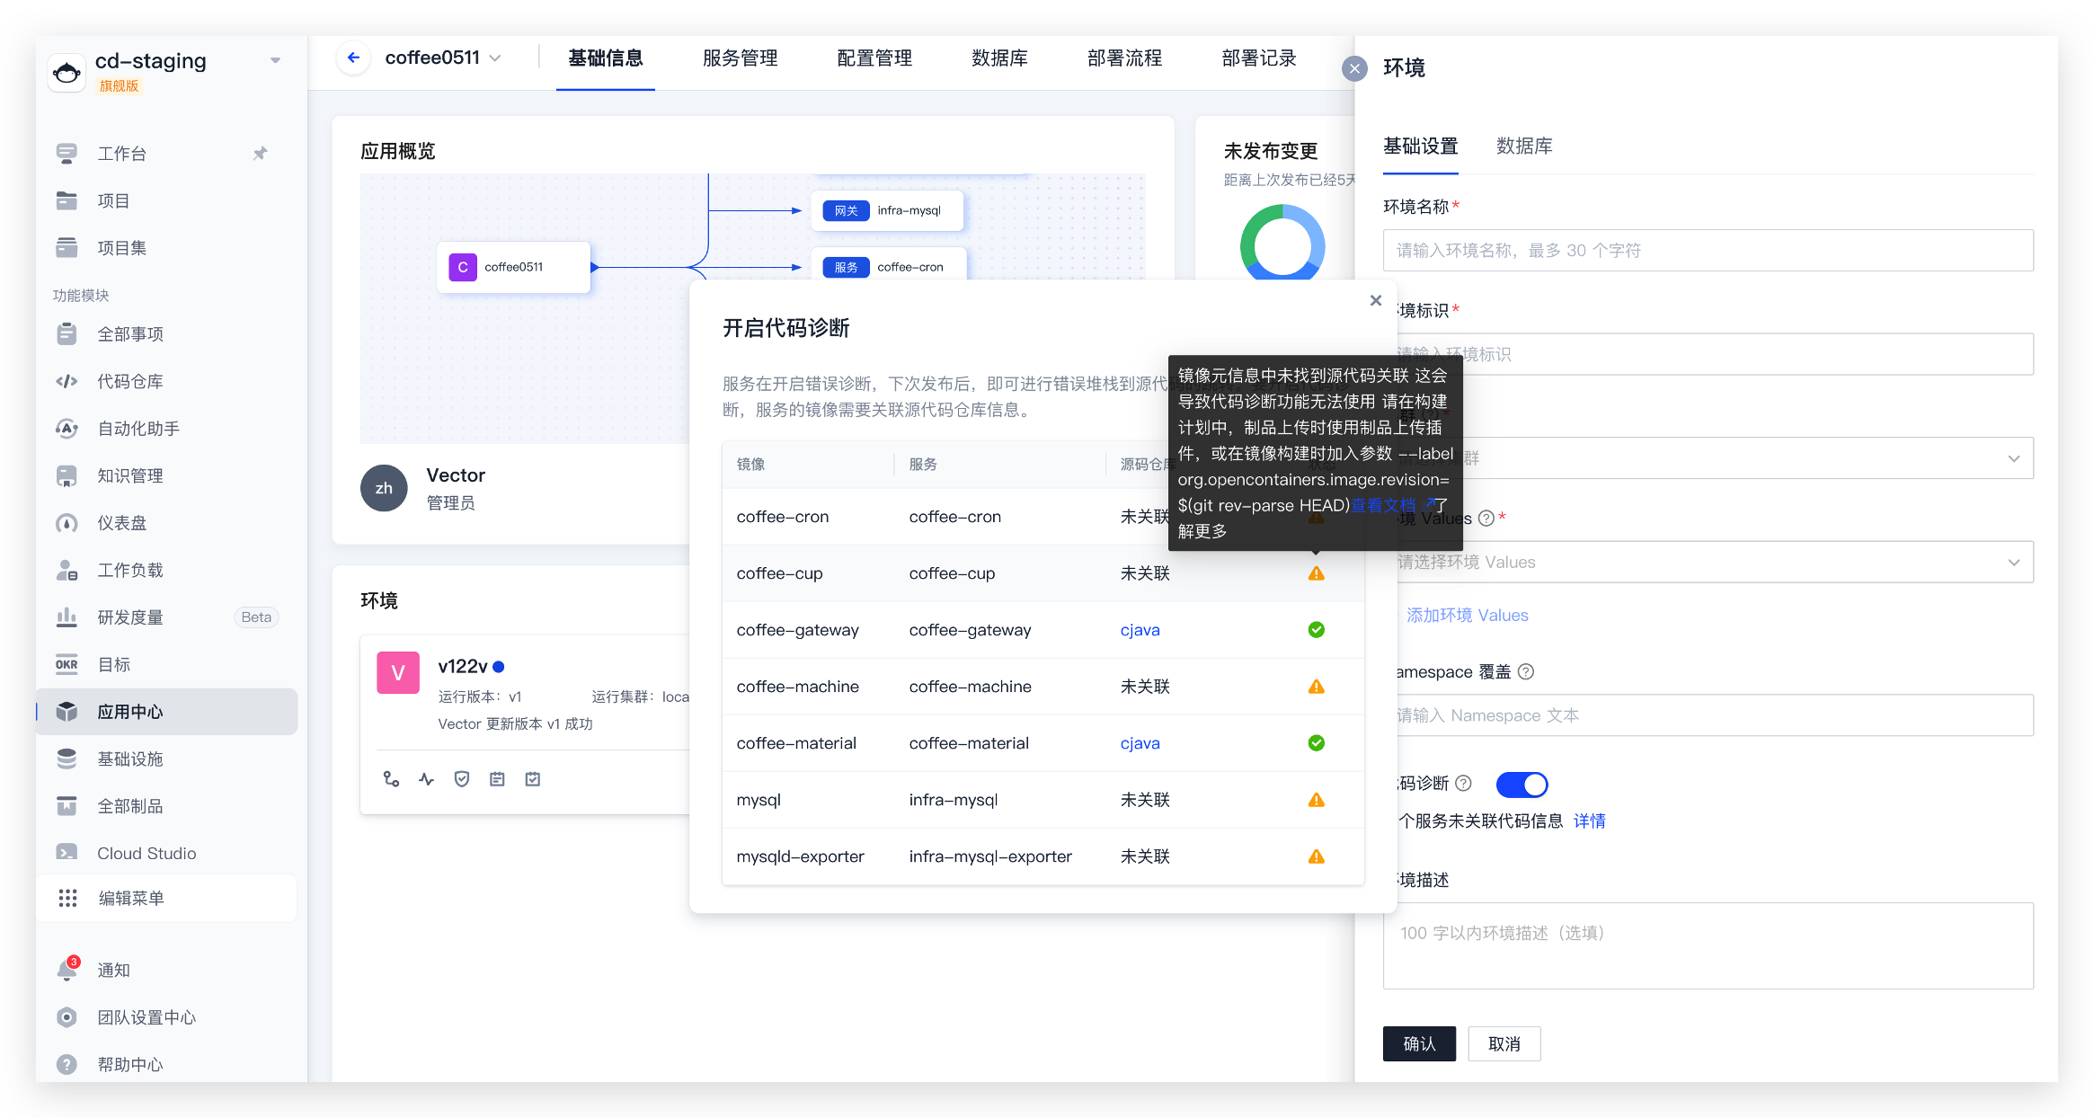Viewport: 2094px width, 1118px height.
Task: Switch to the 配置管理 tab
Action: point(874,58)
